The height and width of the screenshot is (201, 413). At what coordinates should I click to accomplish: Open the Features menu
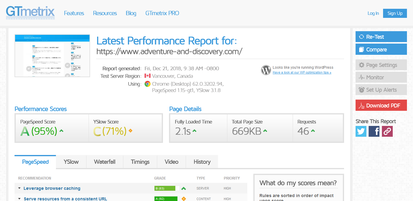[74, 13]
